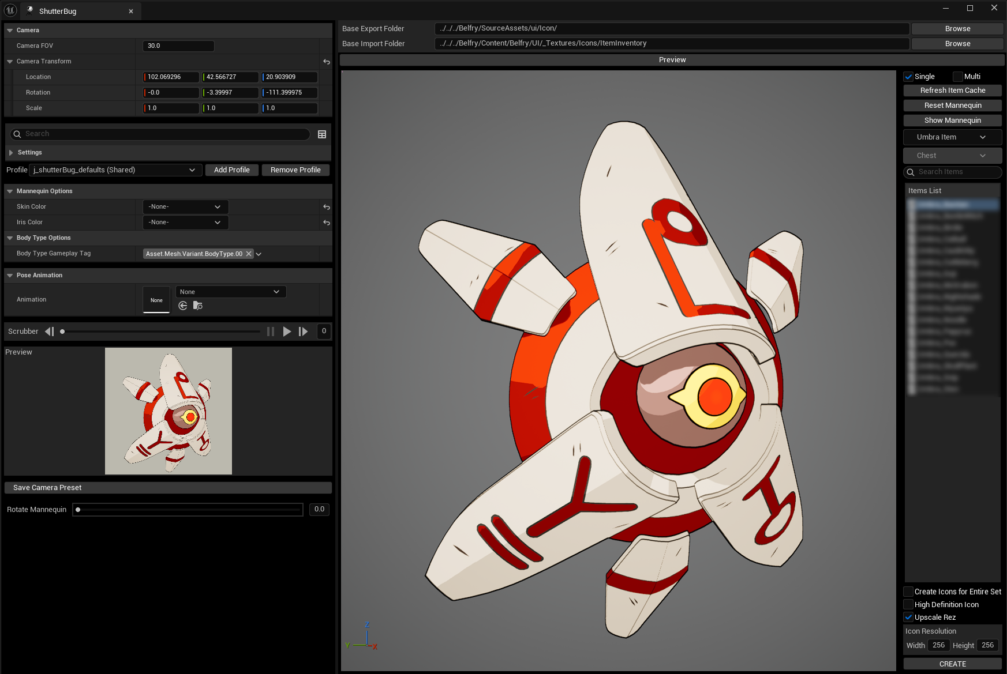Open the Animation asset dropdown
This screenshot has height=674, width=1007.
click(231, 292)
